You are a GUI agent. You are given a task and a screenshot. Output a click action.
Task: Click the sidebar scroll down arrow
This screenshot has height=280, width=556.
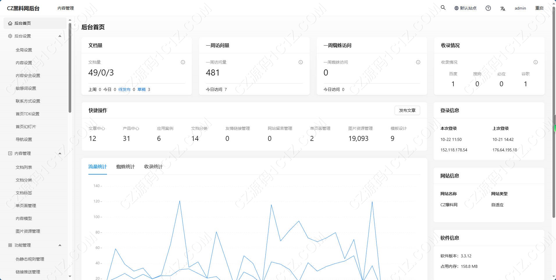pos(70,276)
